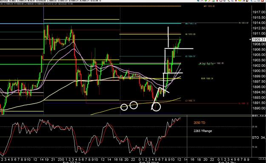Click the yellow 1898.34 level label
This screenshot has height=163, width=266.
click(x=207, y=79)
